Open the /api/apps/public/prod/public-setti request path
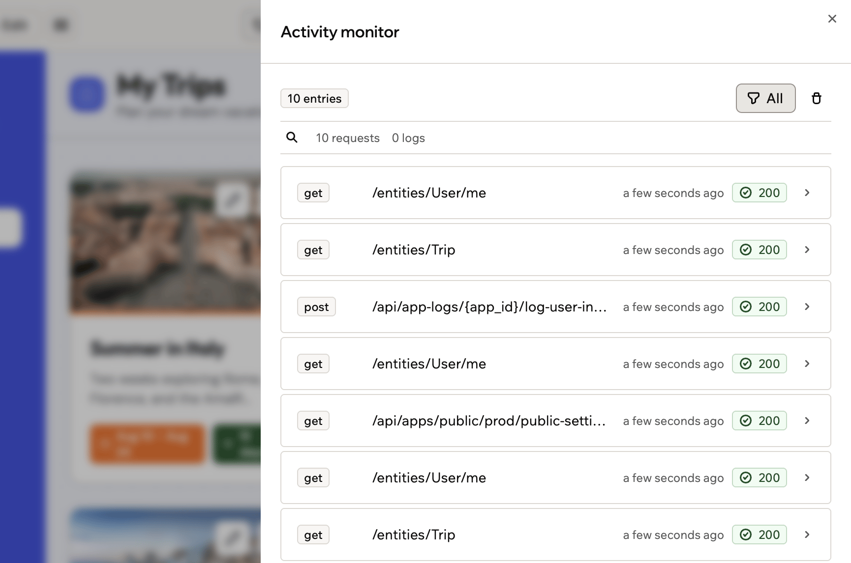The height and width of the screenshot is (563, 851). [489, 421]
